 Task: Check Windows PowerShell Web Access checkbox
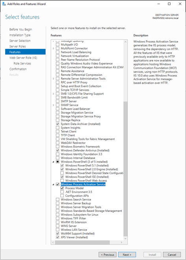click(x=62, y=181)
